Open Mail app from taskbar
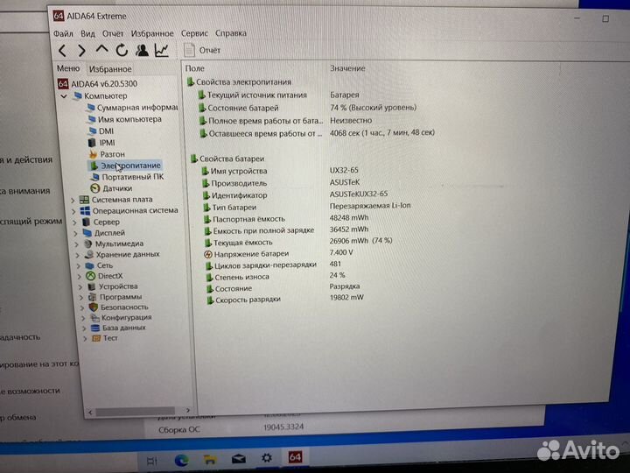 click(239, 458)
